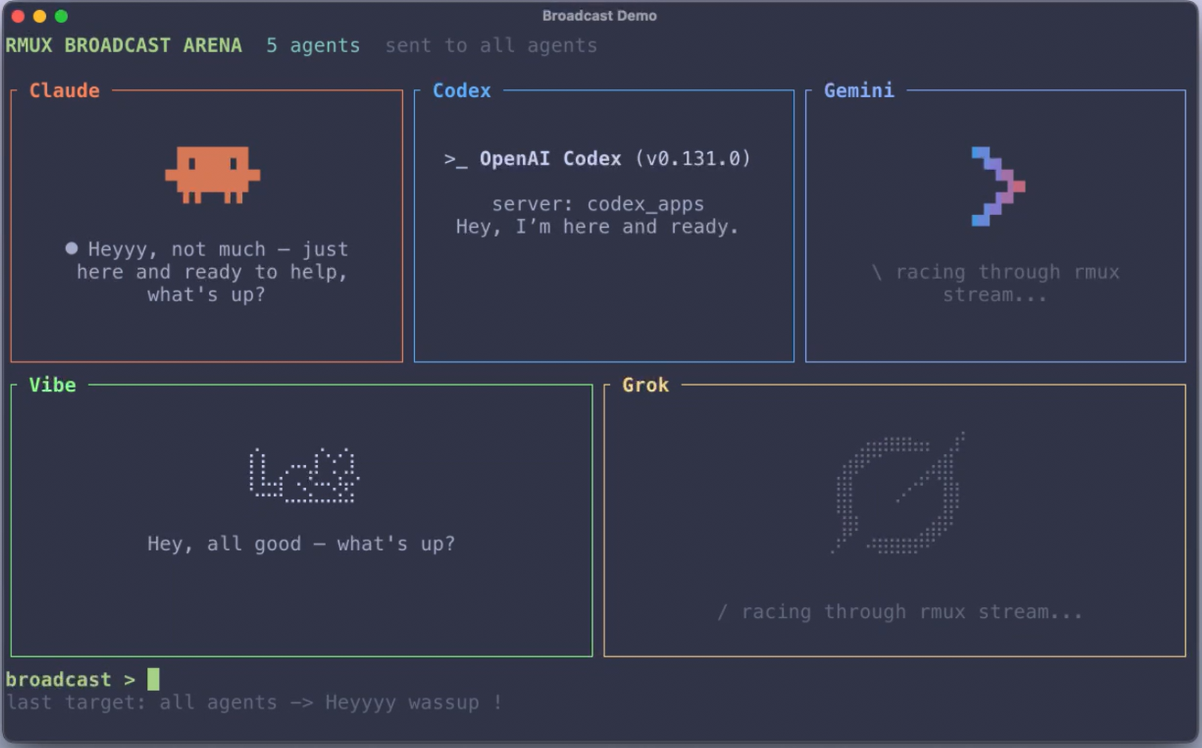
Task: Select the Gemini pane title
Action: [859, 90]
